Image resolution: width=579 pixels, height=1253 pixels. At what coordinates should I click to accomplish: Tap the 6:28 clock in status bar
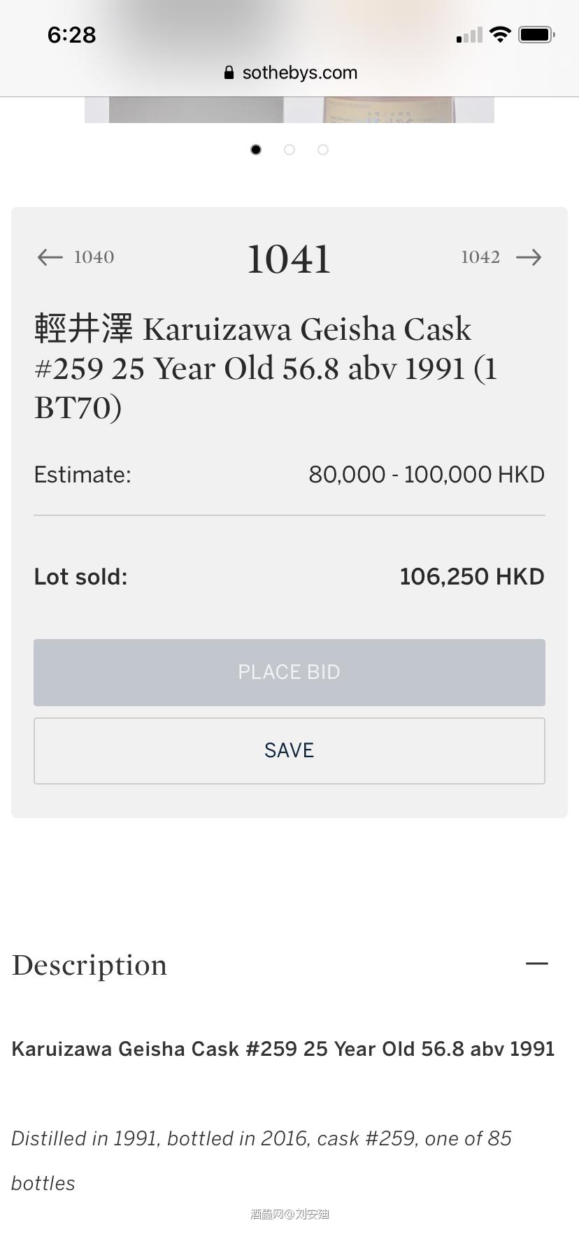(71, 35)
